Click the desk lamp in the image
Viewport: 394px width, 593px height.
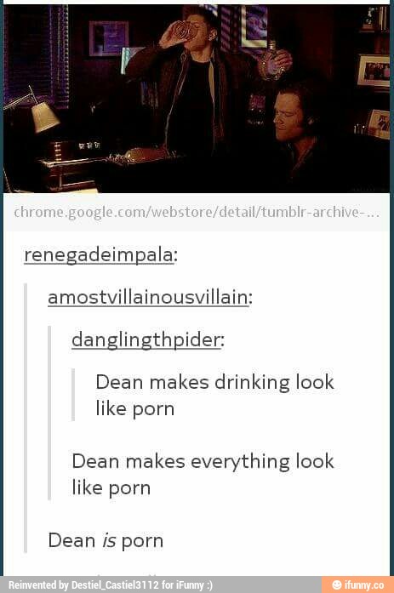point(37,111)
